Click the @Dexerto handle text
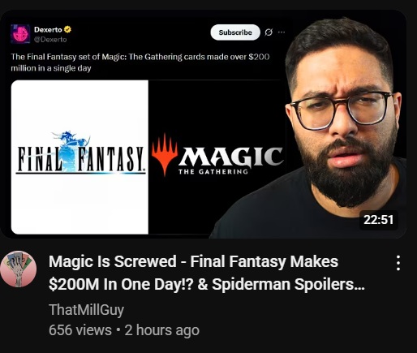 [50, 40]
